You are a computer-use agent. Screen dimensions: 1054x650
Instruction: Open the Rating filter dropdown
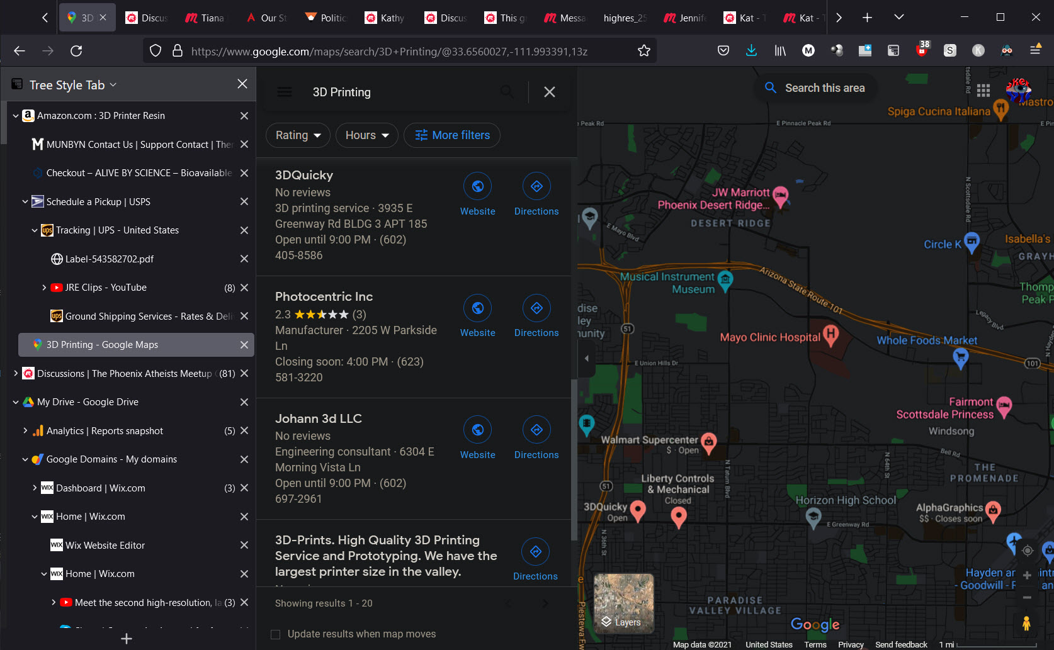click(298, 135)
